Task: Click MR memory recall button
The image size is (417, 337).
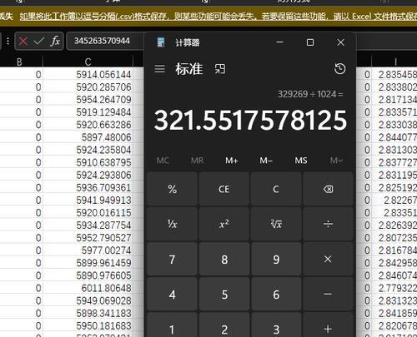Action: [x=197, y=161]
